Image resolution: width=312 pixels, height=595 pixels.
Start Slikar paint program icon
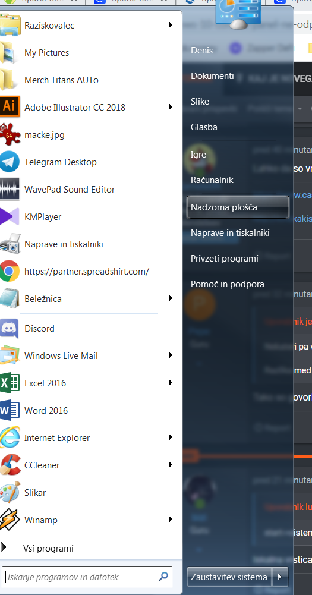click(x=9, y=493)
